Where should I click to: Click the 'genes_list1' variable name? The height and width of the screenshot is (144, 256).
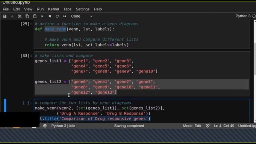(48, 61)
